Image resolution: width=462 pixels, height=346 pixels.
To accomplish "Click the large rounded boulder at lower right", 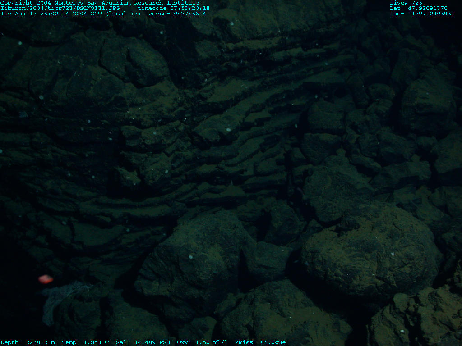I will point(370,252).
